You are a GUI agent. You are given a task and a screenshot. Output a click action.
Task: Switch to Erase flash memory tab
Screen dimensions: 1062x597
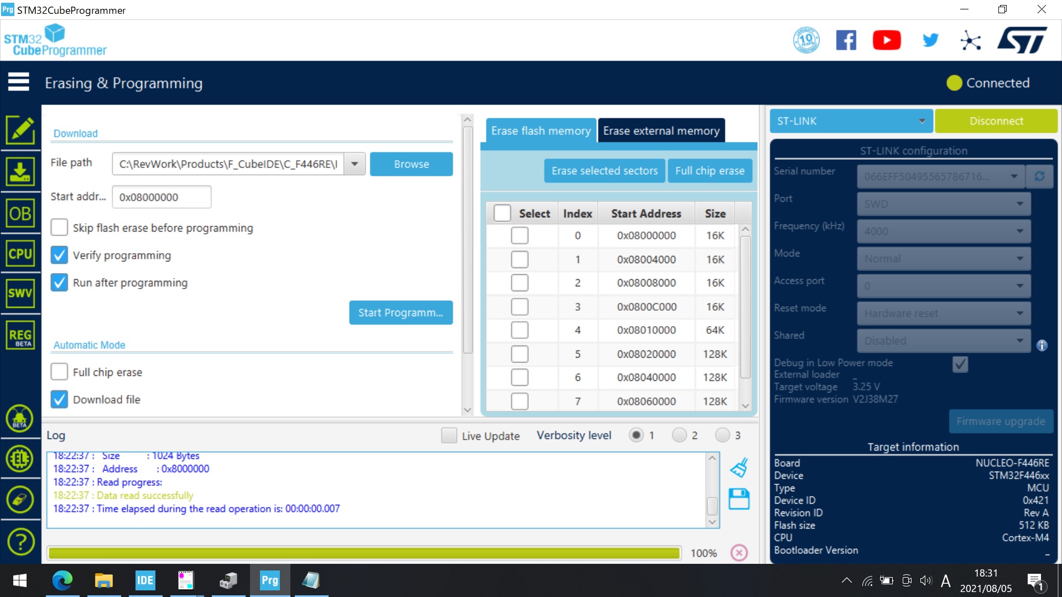pos(541,130)
